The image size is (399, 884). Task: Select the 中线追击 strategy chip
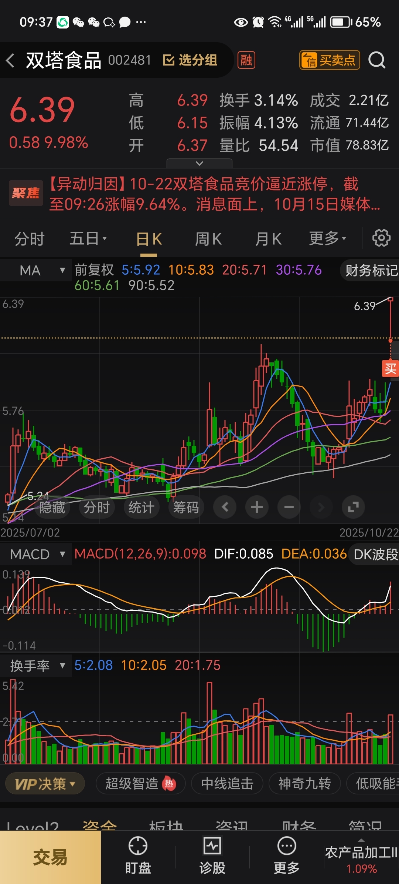(x=227, y=784)
